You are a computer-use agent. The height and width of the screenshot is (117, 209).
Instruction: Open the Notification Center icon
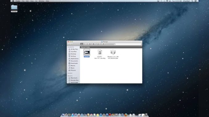195,1
